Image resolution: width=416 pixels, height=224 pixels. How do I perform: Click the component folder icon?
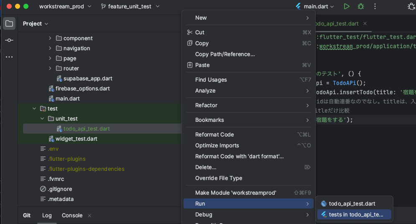click(59, 38)
